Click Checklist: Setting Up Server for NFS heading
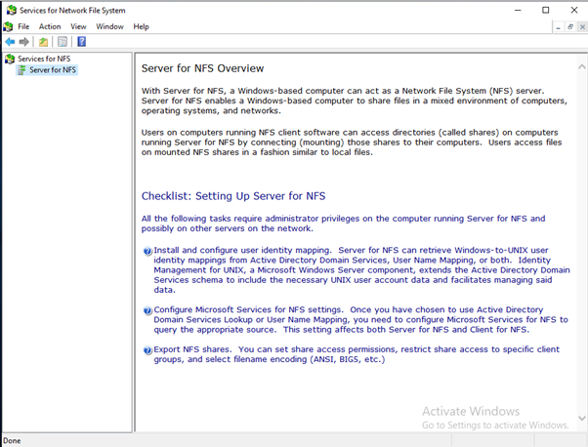588x447 pixels. pyautogui.click(x=233, y=196)
